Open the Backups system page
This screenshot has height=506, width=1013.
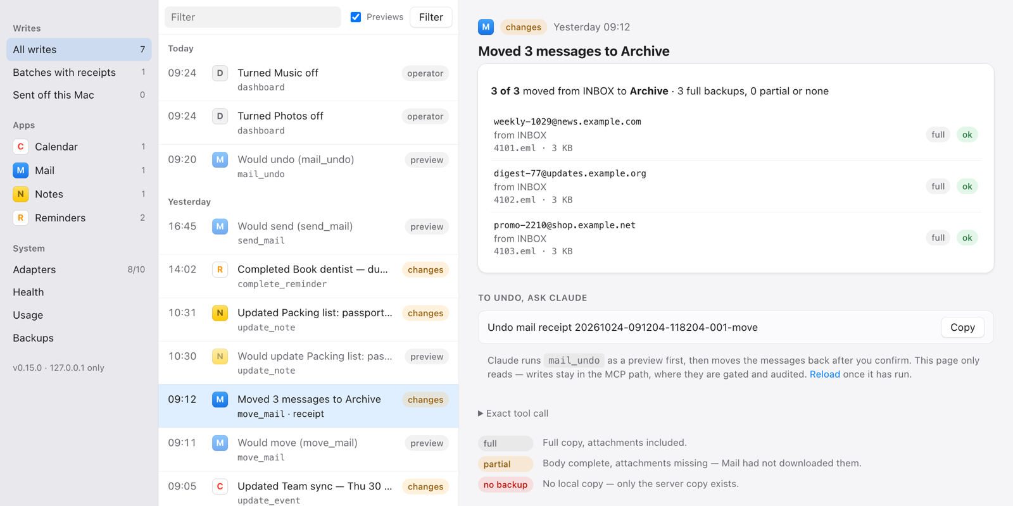(79, 338)
